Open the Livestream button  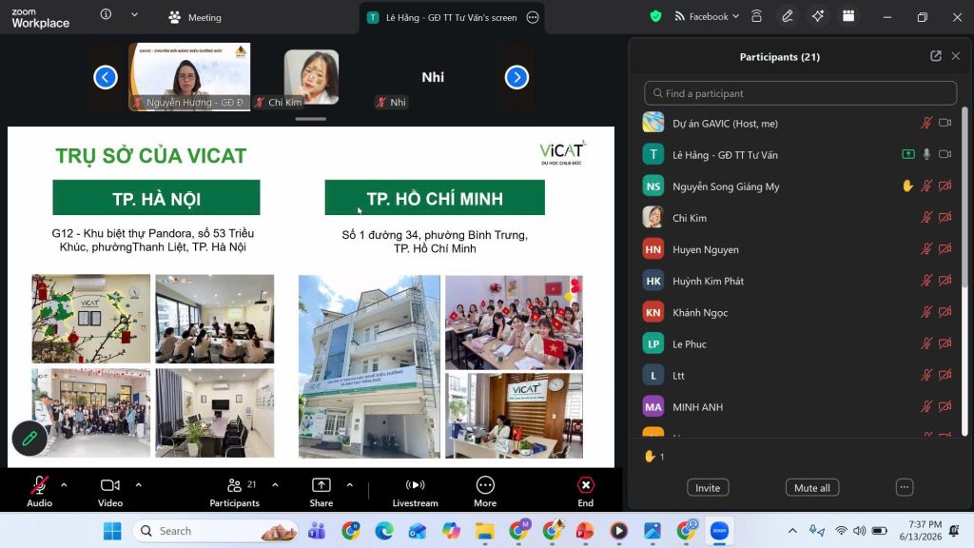[415, 492]
